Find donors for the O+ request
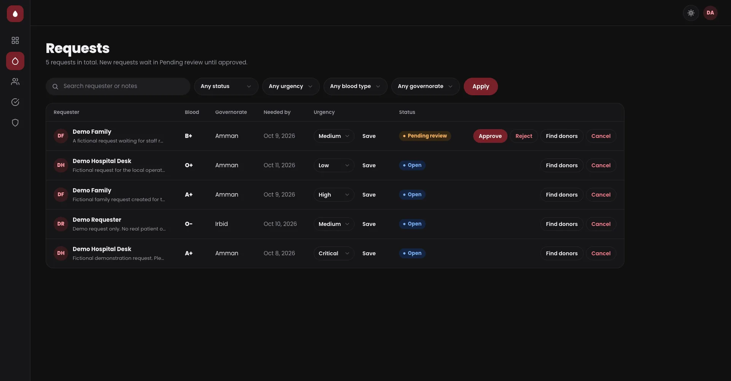The width and height of the screenshot is (731, 381). click(x=562, y=165)
